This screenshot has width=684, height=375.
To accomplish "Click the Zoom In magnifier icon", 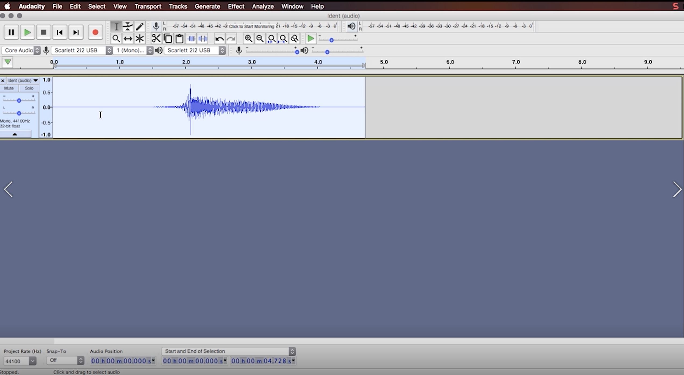I will tap(248, 38).
